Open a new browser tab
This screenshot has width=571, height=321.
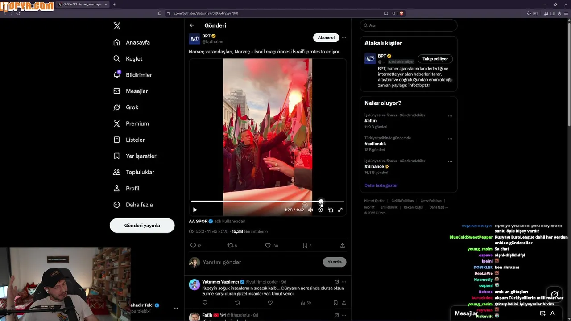point(114,4)
